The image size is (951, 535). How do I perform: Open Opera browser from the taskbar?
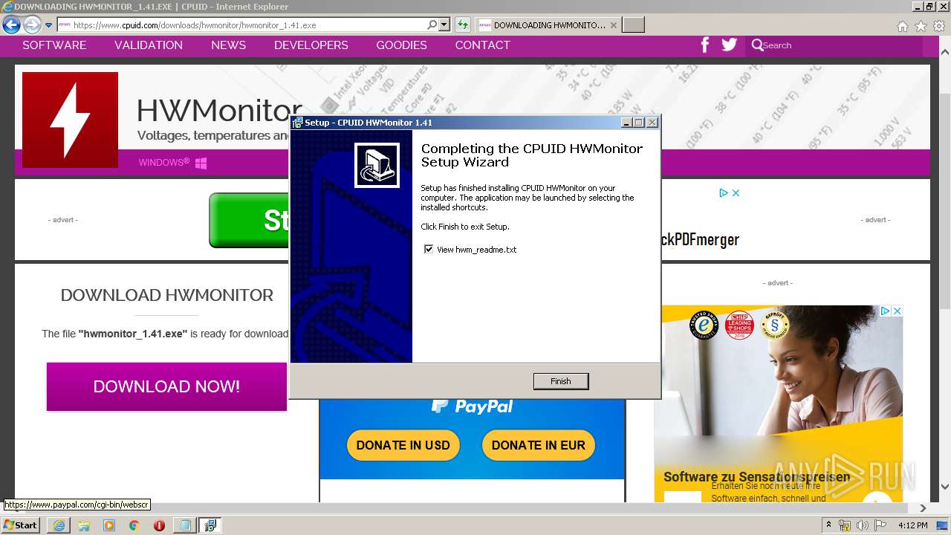point(159,525)
